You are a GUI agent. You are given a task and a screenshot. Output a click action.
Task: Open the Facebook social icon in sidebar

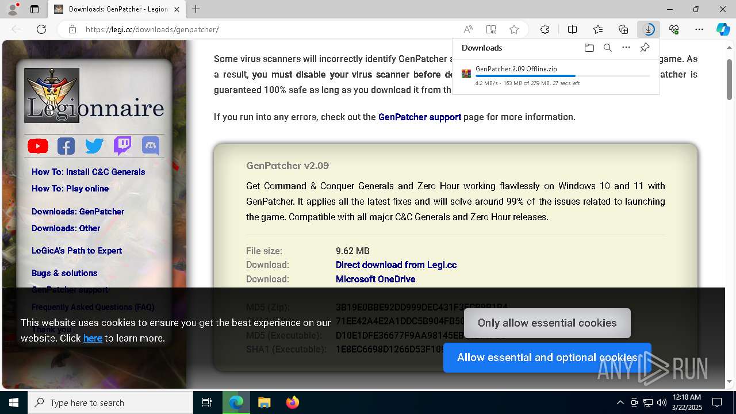66,146
